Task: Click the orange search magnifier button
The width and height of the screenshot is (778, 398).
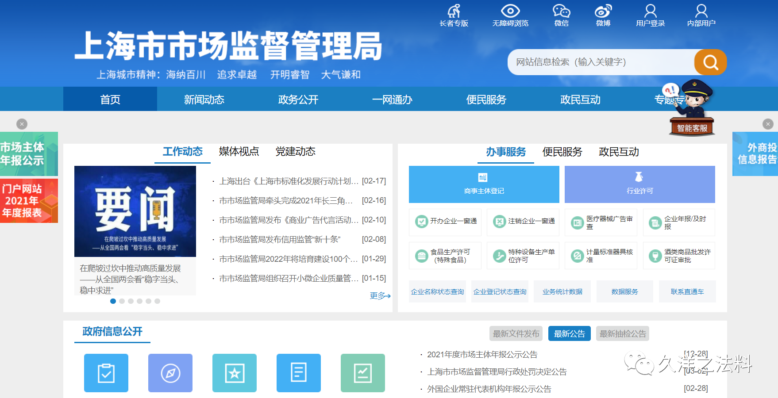Action: pyautogui.click(x=710, y=62)
